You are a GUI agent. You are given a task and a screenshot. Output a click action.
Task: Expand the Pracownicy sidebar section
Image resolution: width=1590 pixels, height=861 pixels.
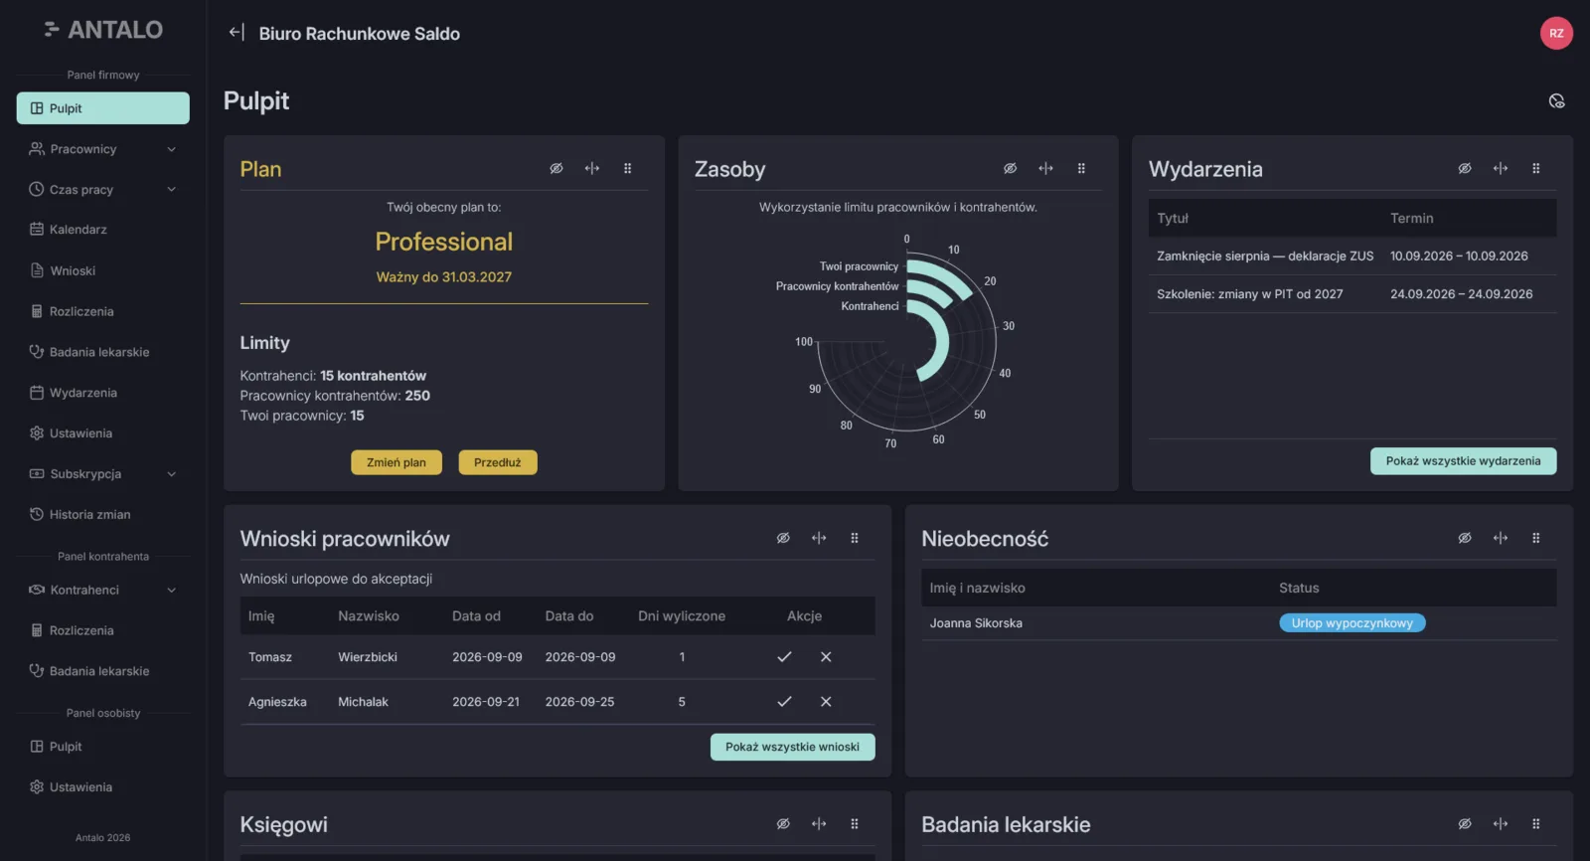(103, 149)
